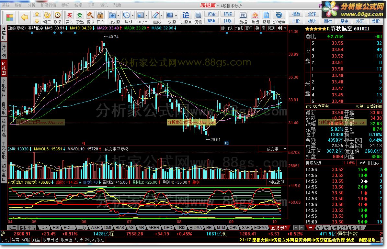Image resolution: width=387 pixels, height=249 pixels.
Task: Open the 报价 menu
Action: [x=19, y=5]
